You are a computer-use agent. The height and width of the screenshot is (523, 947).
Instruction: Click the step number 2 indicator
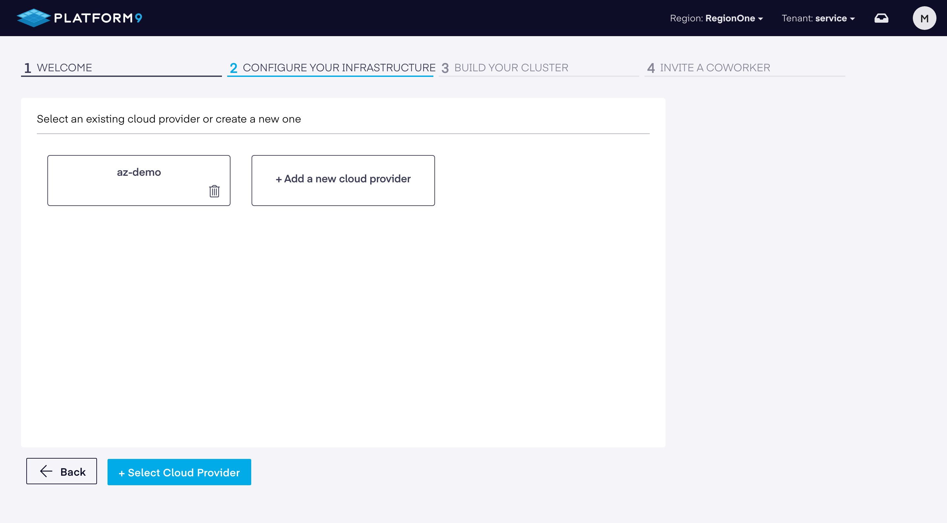(233, 68)
